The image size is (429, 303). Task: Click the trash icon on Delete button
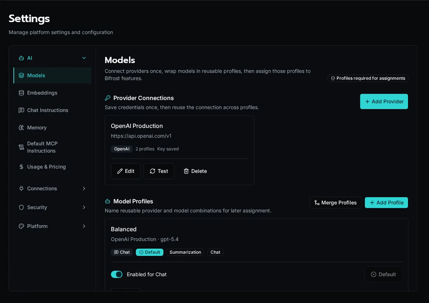click(x=186, y=171)
